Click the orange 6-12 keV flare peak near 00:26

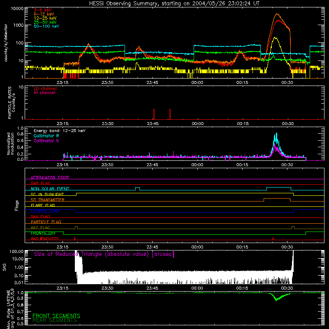(x=277, y=14)
